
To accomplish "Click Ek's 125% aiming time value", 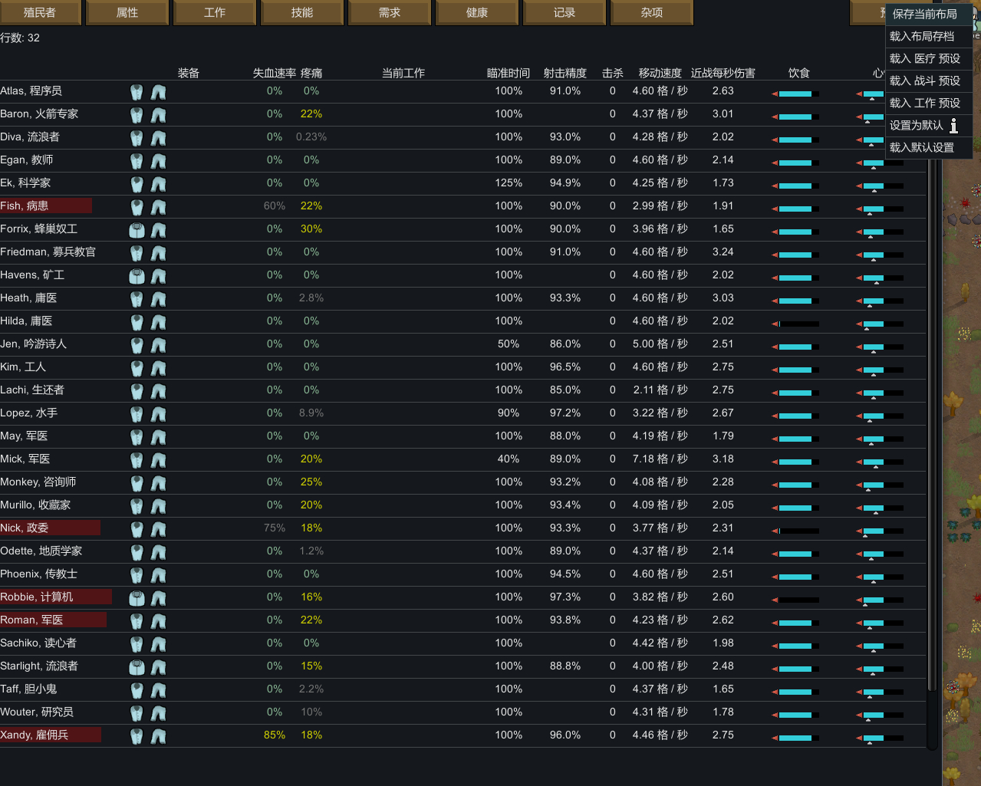I will point(509,183).
